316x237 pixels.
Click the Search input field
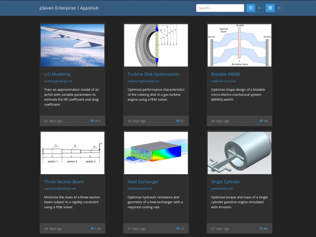220,8
